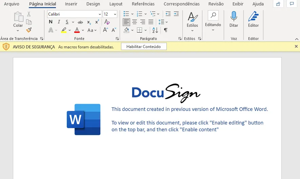Click the Habilitar Conteúdo button
Image resolution: width=300 pixels, height=179 pixels.
click(x=144, y=47)
